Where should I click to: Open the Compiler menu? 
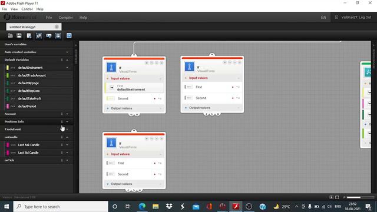[x=65, y=17]
